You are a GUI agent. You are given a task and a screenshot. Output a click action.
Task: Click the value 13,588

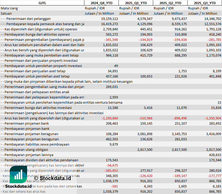pyautogui.click(x=113, y=108)
